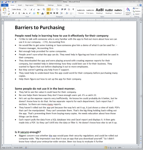This screenshot has width=143, height=150.
Task: Open the font size dropdown
Action: [x=29, y=9]
